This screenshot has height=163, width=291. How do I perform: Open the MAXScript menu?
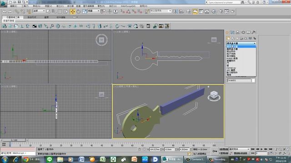point(128,6)
